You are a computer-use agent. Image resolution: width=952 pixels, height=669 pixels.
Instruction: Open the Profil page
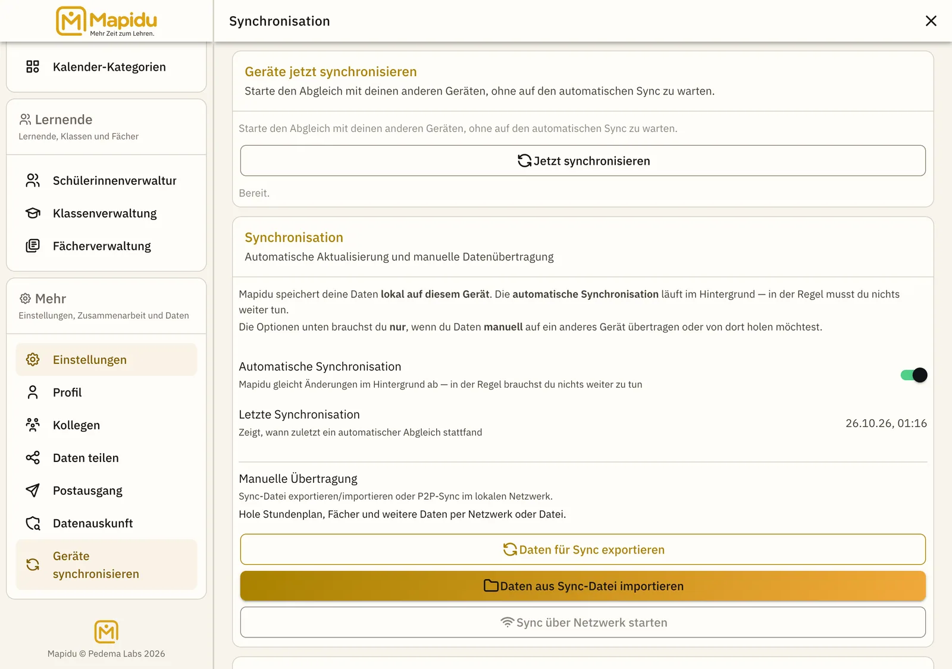(x=107, y=392)
